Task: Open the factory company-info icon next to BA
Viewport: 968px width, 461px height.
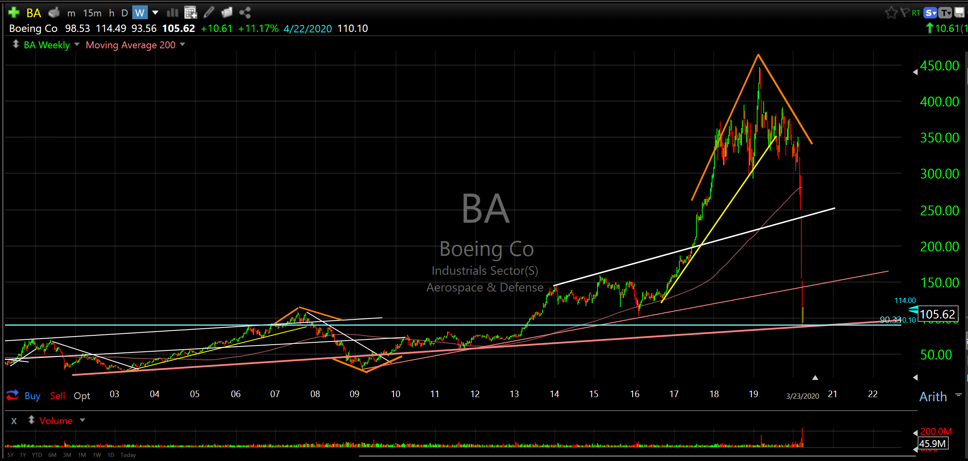Action: coord(54,13)
